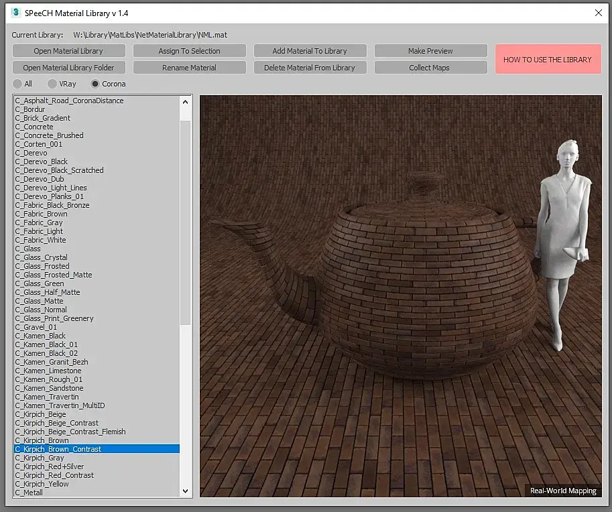Select the All radio button filter
This screenshot has width=612, height=512.
pos(18,84)
